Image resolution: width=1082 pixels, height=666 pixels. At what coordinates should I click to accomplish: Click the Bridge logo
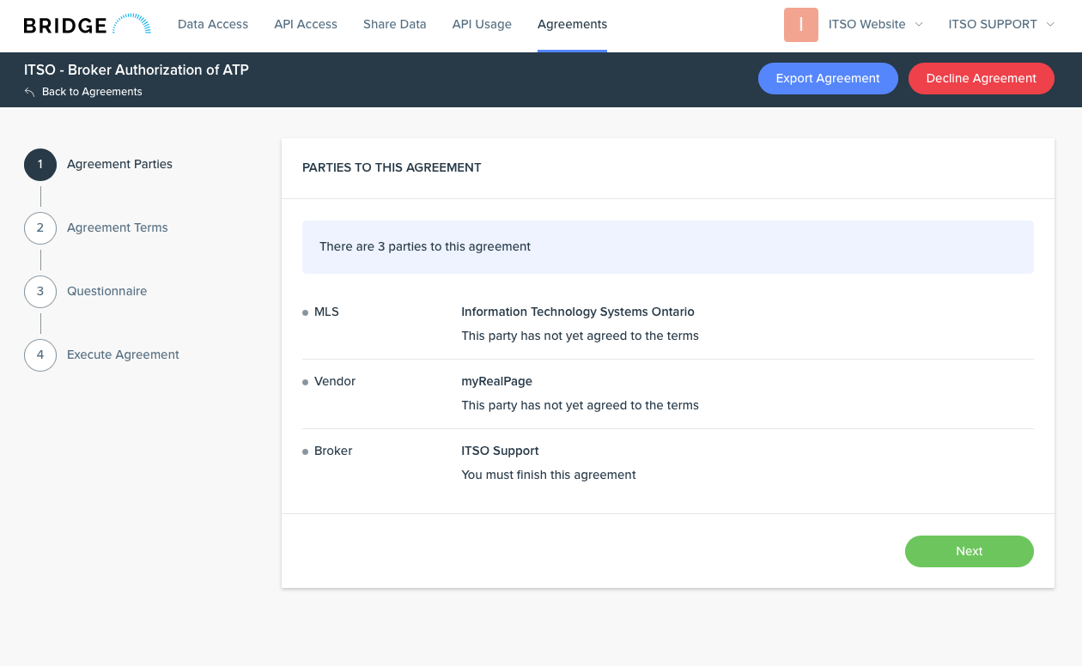click(x=87, y=25)
